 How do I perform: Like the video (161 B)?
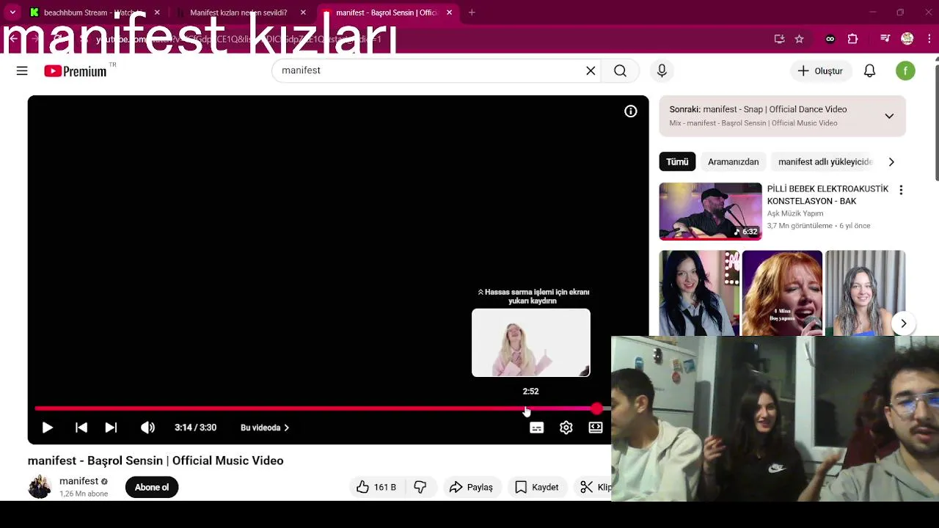(x=376, y=487)
